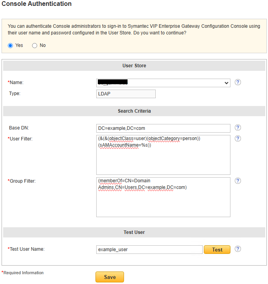Select the No radio button
This screenshot has height=284, width=268.
pyautogui.click(x=35, y=45)
